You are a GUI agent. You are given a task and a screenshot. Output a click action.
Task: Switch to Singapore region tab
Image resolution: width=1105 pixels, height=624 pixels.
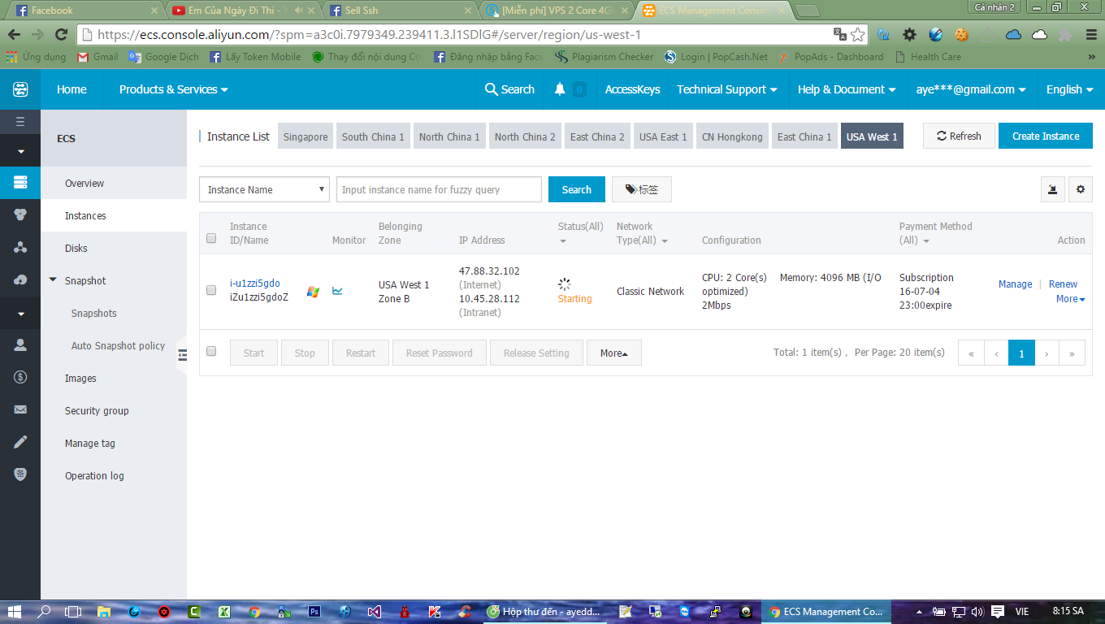(305, 136)
